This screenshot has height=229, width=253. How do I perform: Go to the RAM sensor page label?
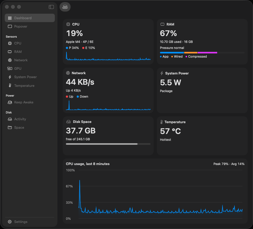tap(18, 52)
